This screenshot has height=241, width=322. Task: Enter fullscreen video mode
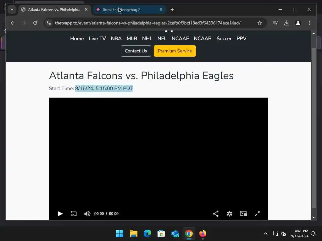(257, 213)
